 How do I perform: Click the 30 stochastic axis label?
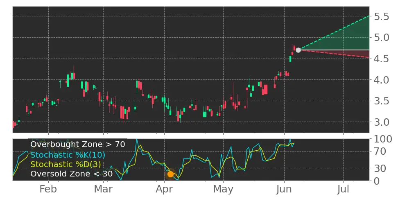(x=380, y=168)
